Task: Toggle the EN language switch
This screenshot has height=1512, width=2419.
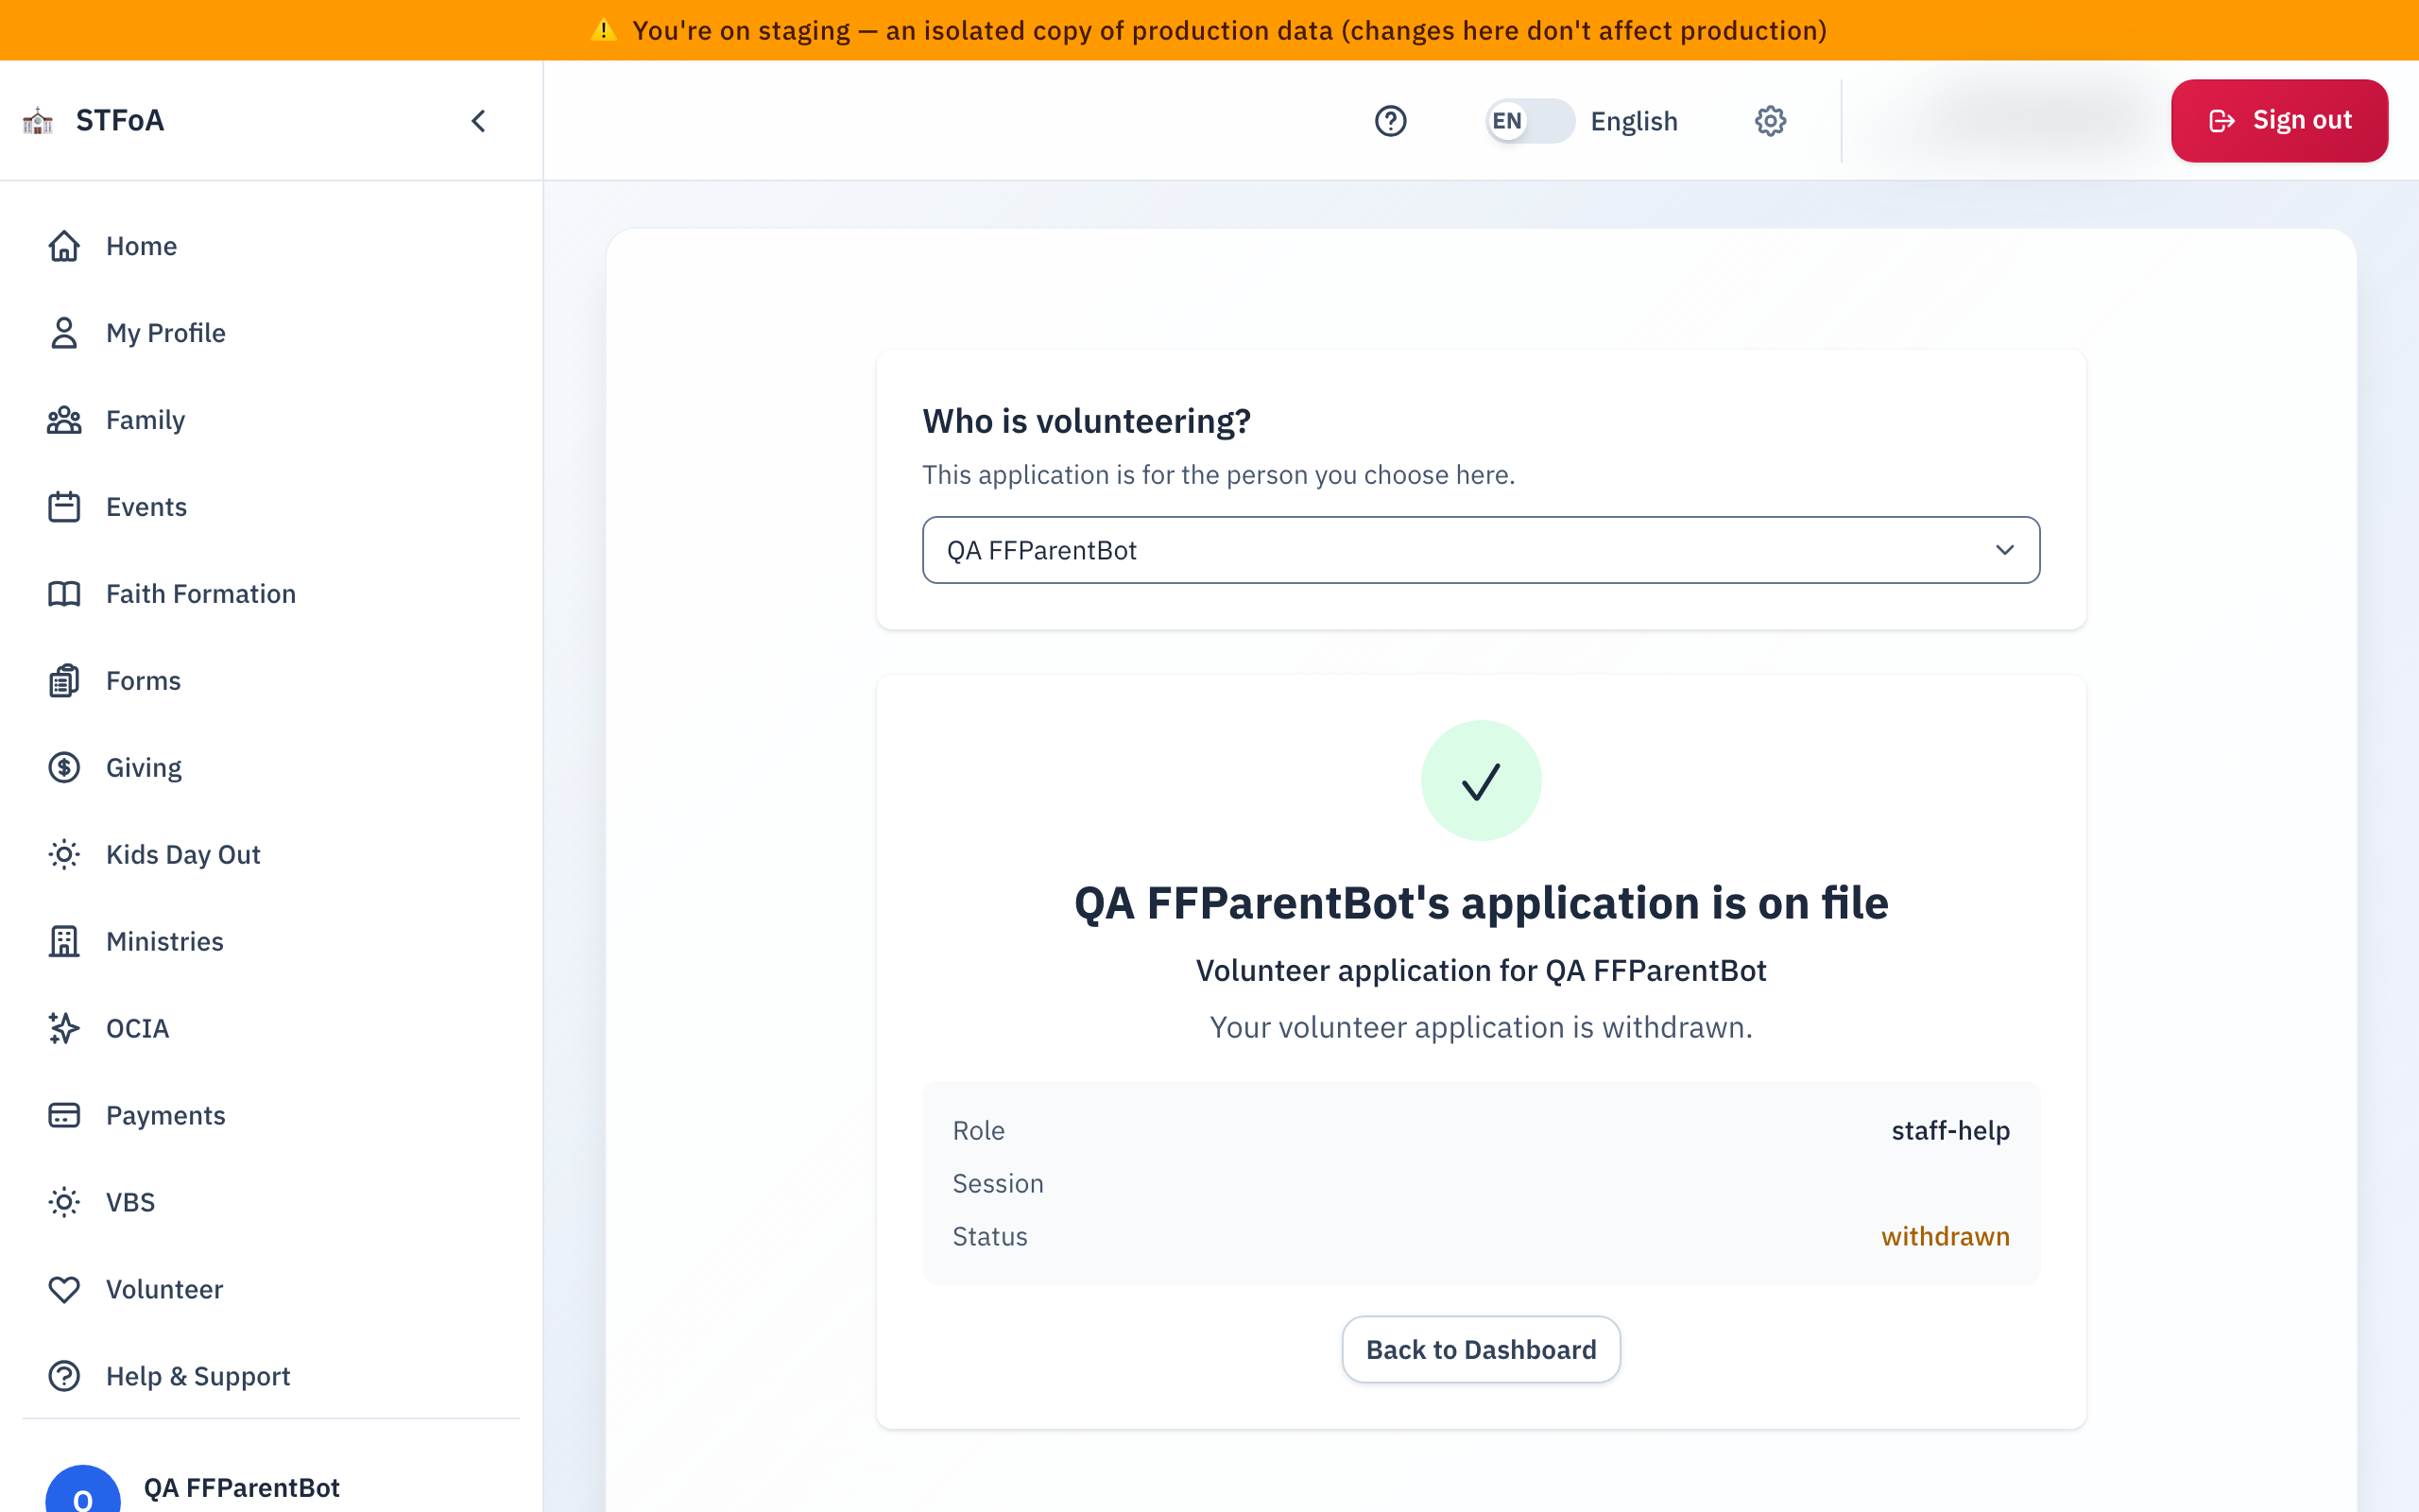Action: pyautogui.click(x=1530, y=121)
